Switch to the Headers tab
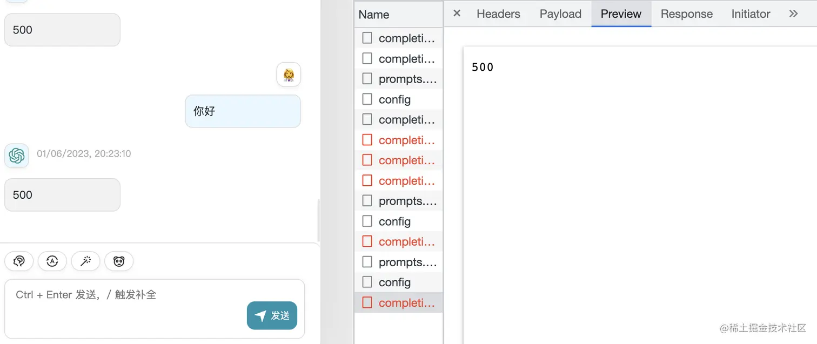 point(498,14)
